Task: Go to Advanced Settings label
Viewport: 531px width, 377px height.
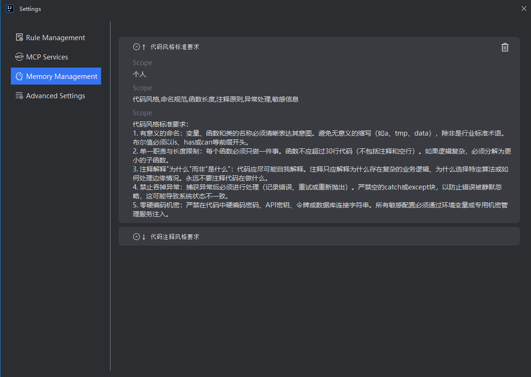Action: tap(55, 95)
